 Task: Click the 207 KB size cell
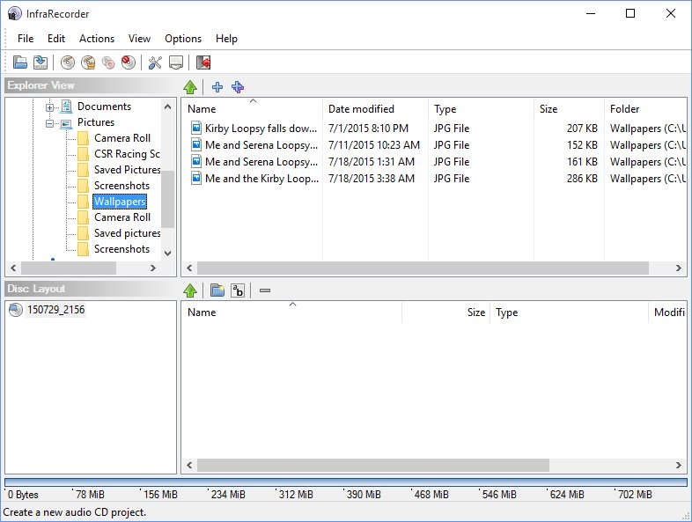(x=582, y=128)
